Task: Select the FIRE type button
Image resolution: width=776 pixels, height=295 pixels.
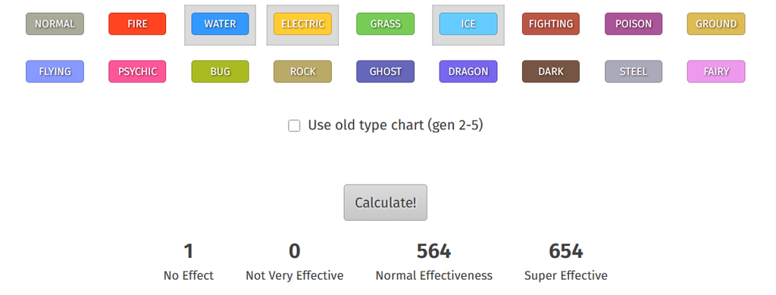Action: point(137,23)
